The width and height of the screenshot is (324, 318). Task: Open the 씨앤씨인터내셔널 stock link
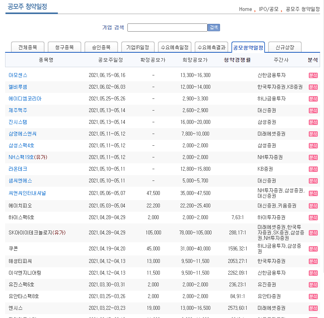point(27,193)
